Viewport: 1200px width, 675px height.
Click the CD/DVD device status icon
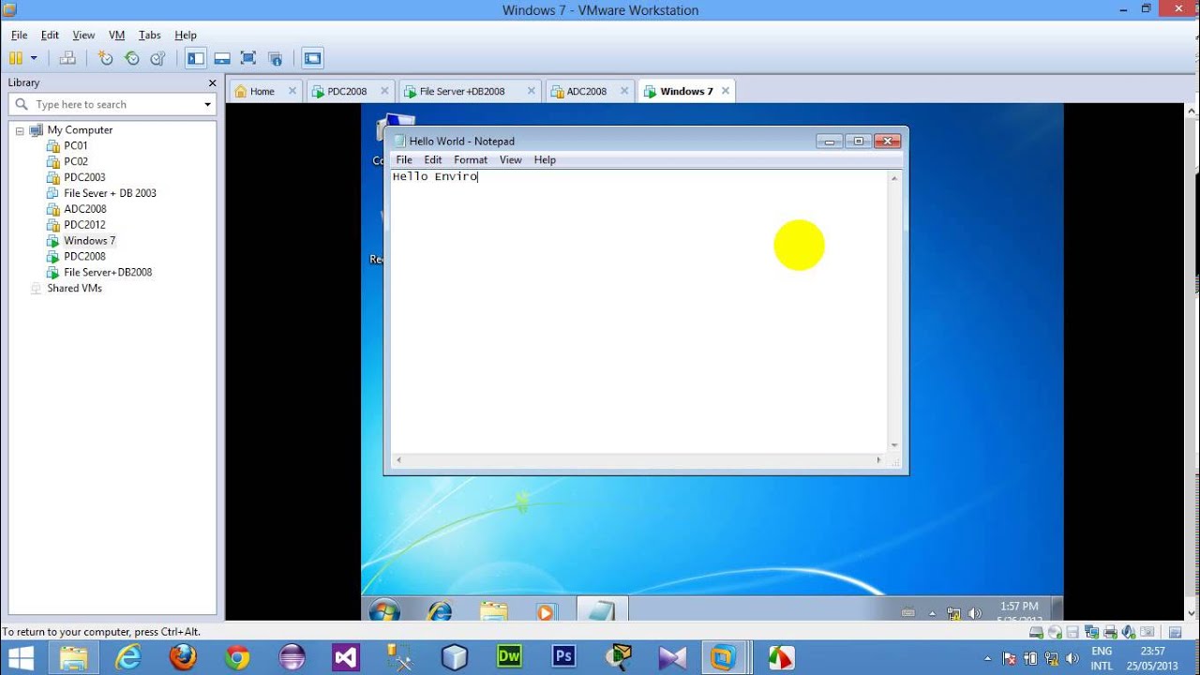tap(1055, 632)
